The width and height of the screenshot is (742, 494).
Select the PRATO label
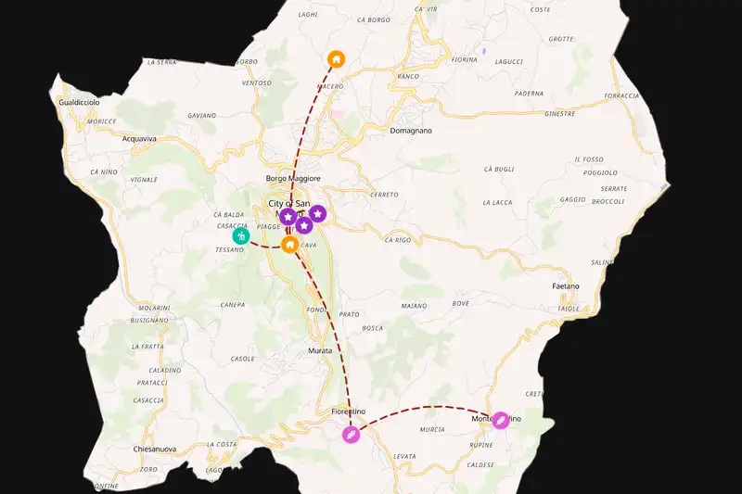350,314
